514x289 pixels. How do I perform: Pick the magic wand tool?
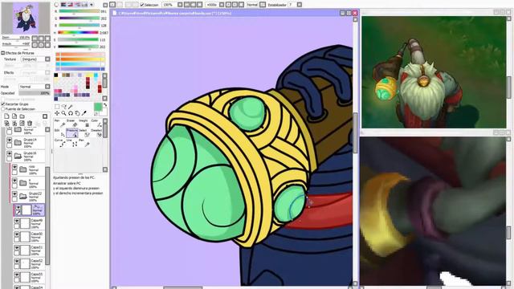(70, 107)
